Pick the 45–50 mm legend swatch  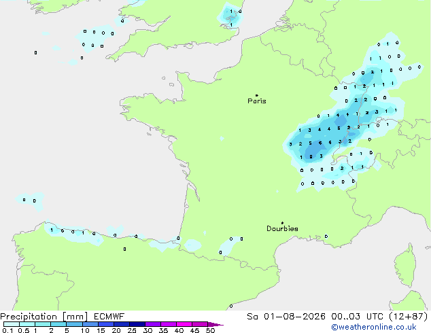coord(200,324)
